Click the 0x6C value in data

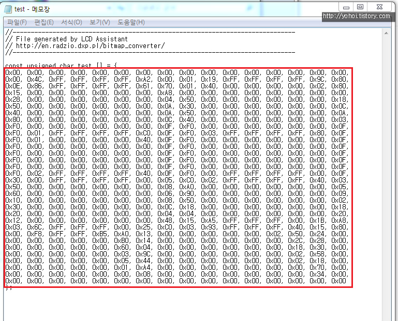35,227
